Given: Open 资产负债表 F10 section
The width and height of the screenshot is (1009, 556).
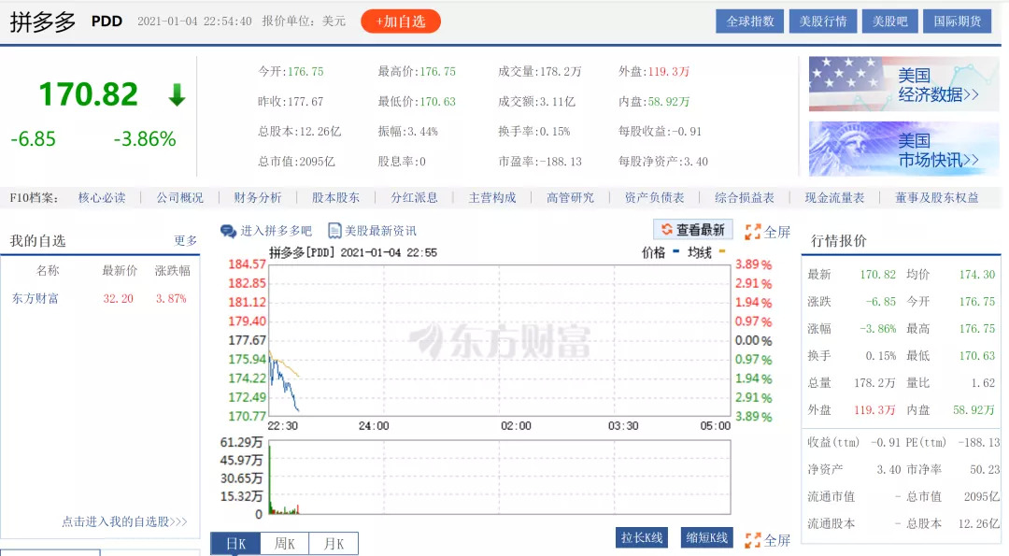Looking at the screenshot, I should [x=654, y=197].
